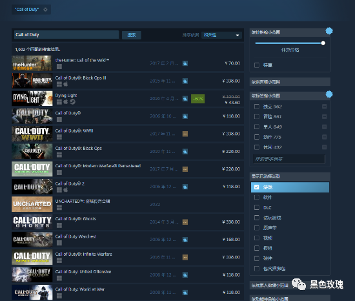This screenshot has width=355, height=301.
Task: Click the tag search input field
Action: coord(289,159)
